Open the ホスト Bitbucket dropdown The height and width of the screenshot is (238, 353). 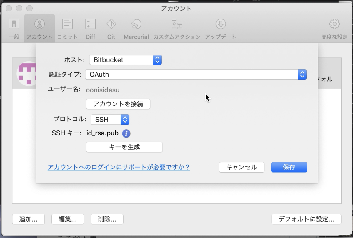126,60
